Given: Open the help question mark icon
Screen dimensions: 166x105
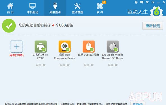Looking at the screenshot, I should 136,2.
